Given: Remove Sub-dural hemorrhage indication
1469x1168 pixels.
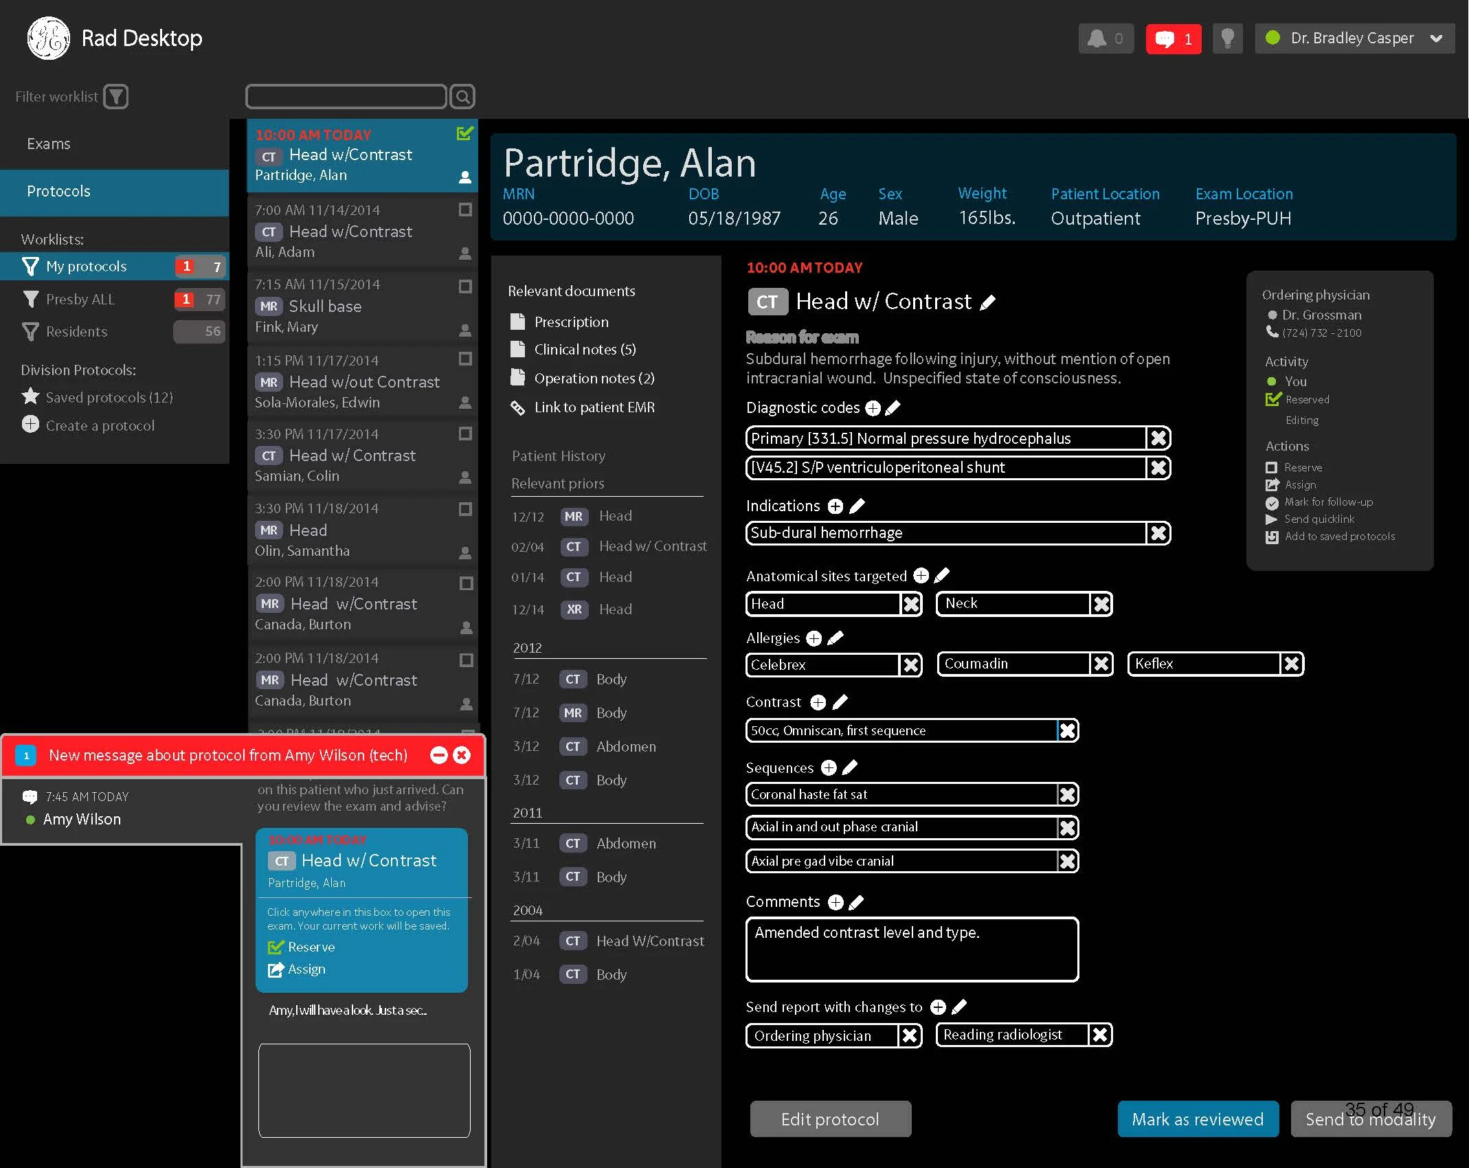Looking at the screenshot, I should tap(1158, 533).
